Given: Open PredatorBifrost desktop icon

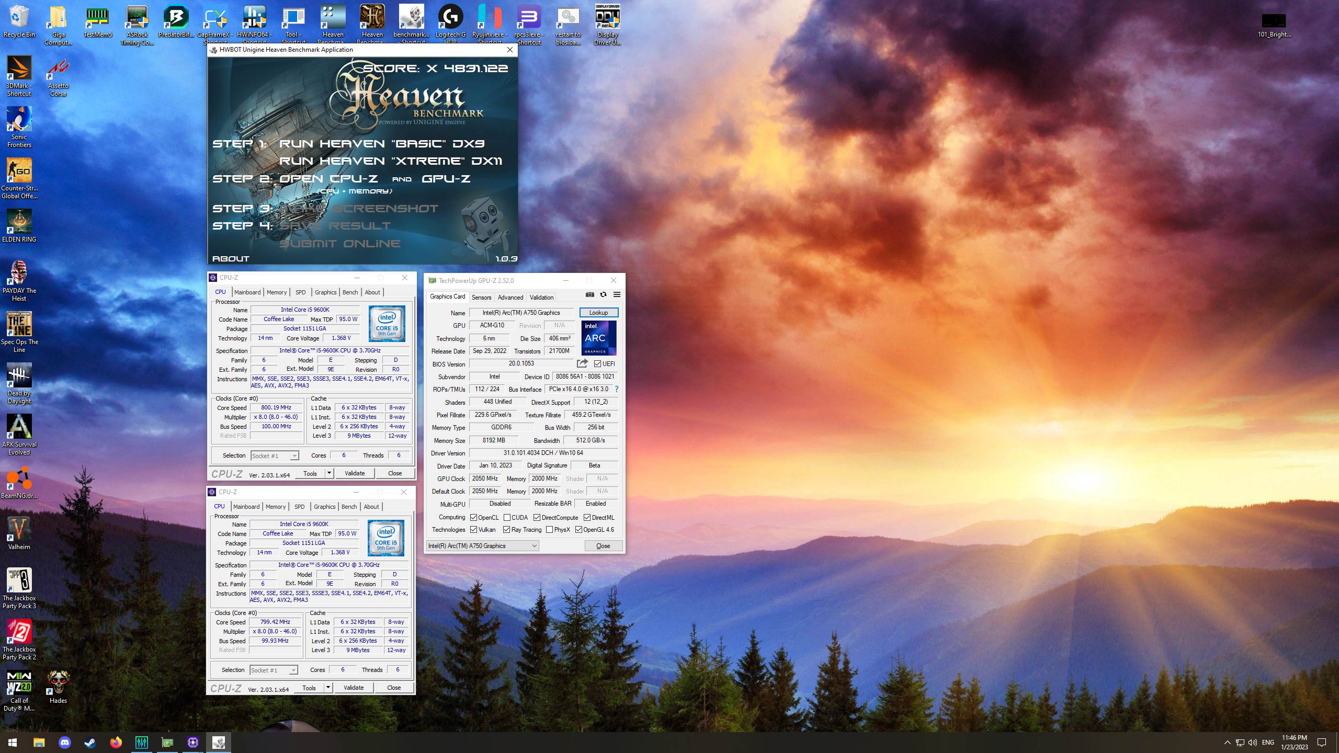Looking at the screenshot, I should click(176, 22).
